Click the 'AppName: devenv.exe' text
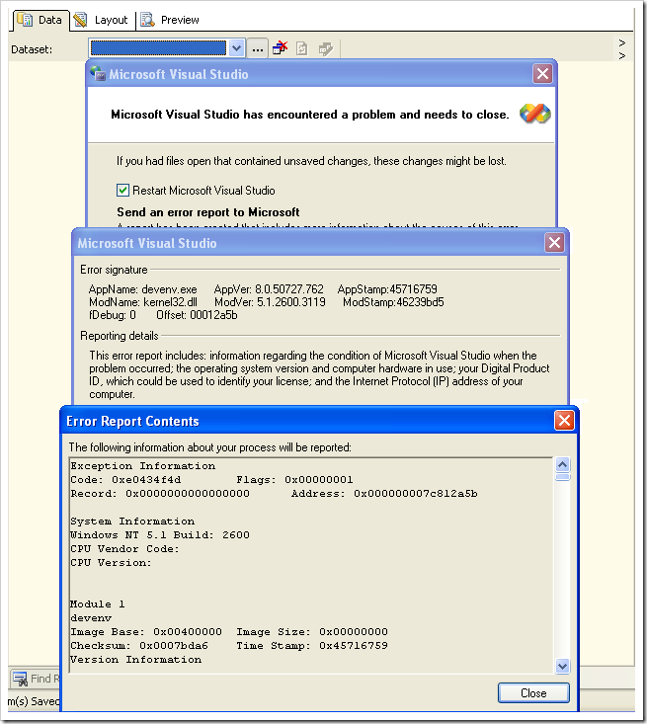 click(142, 289)
